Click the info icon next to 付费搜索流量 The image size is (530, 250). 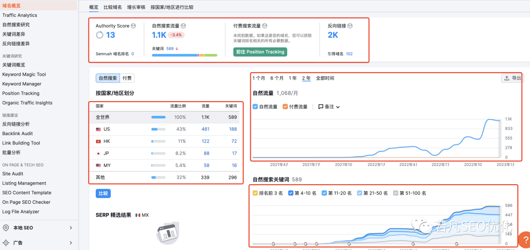pyautogui.click(x=265, y=26)
